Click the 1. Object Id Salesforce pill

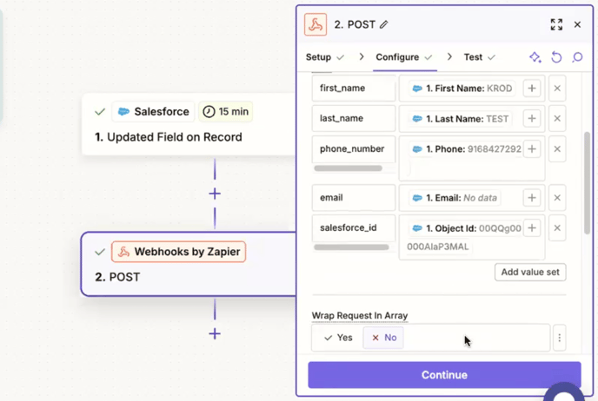click(466, 228)
